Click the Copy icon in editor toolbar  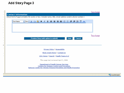(35, 21)
